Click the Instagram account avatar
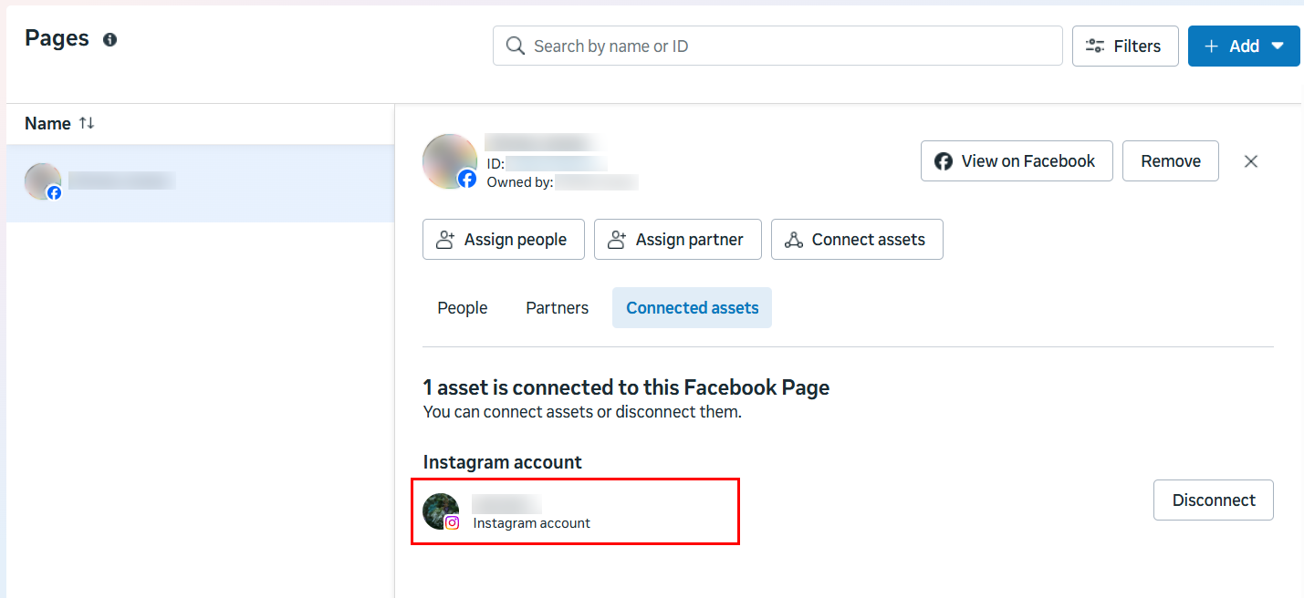Screen dimensions: 1304x598 [442, 511]
